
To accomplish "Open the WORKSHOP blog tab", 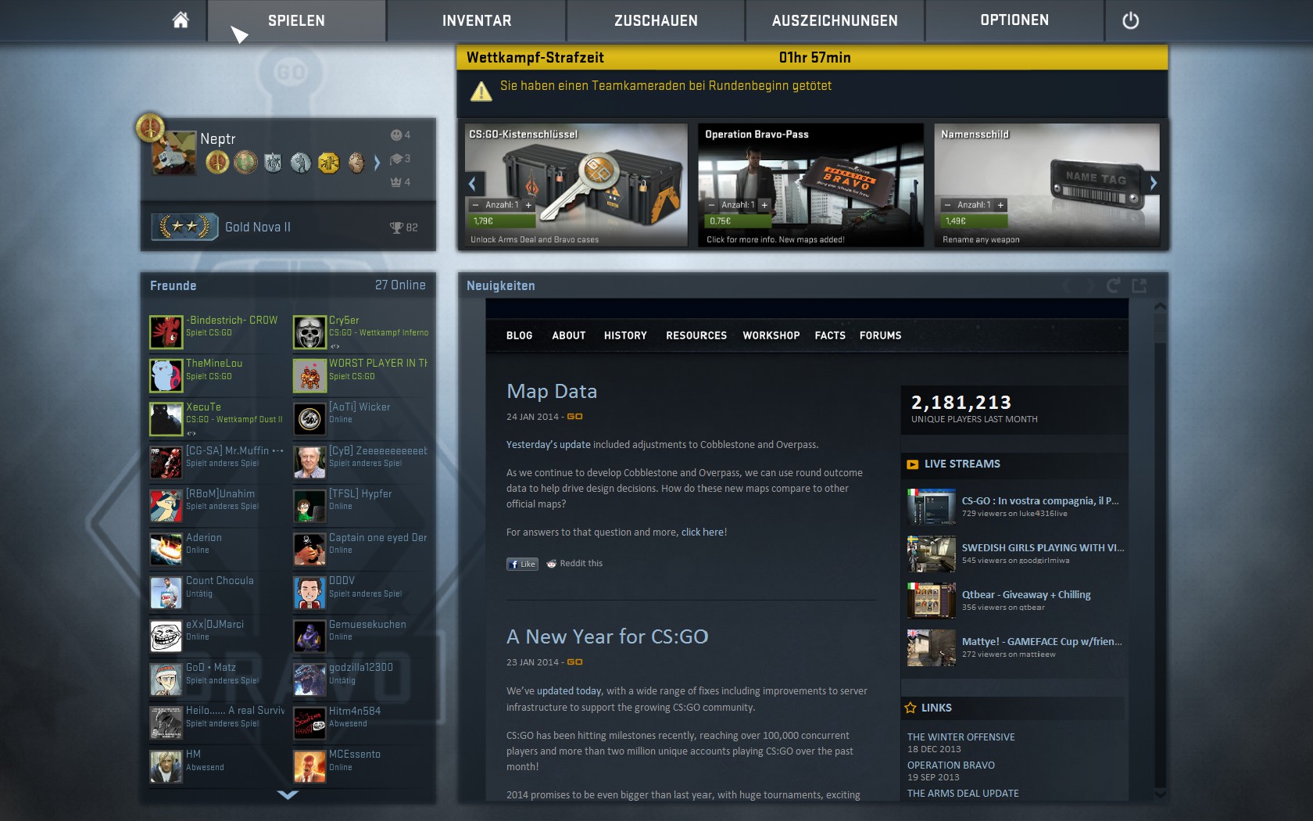I will (x=771, y=335).
